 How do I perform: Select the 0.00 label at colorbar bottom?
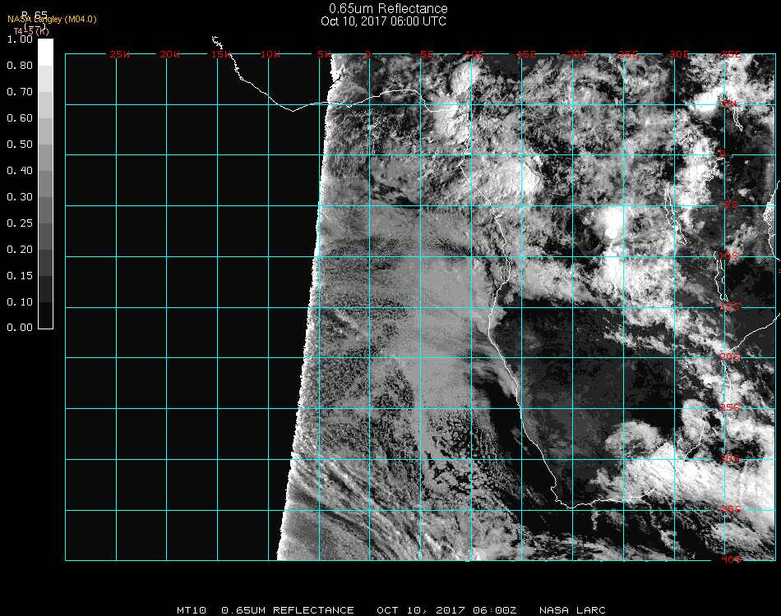(19, 328)
